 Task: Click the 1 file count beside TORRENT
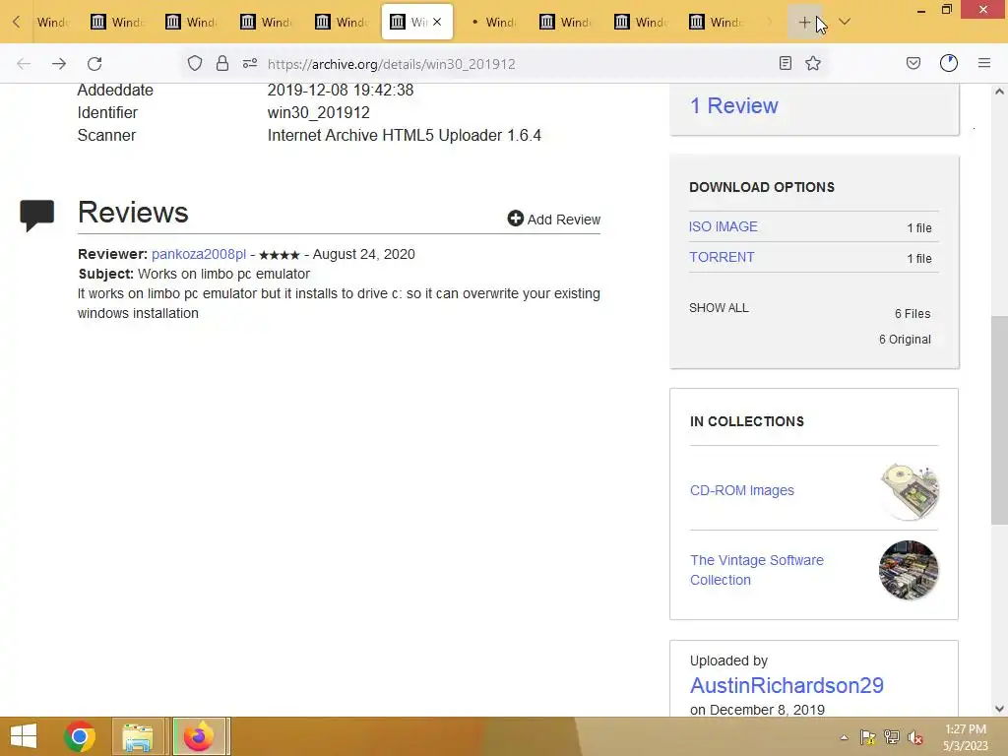click(918, 259)
